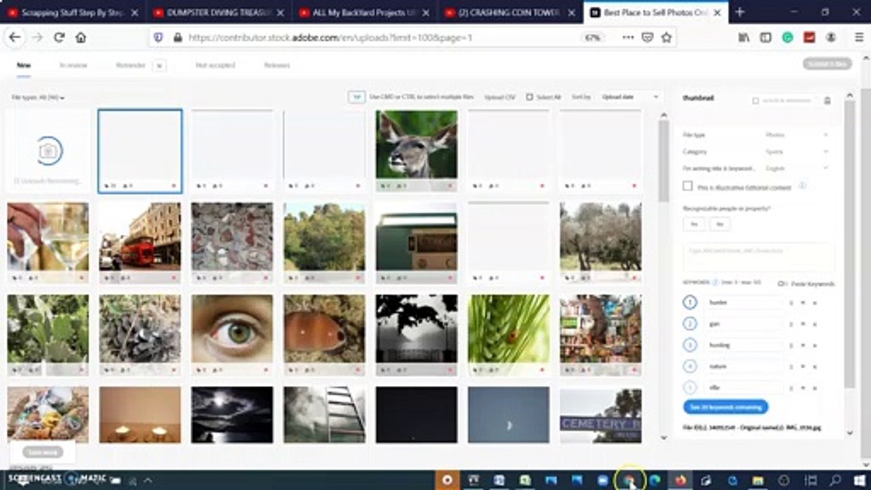The height and width of the screenshot is (490, 871).
Task: Expand the Category dropdown
Action: tap(796, 152)
